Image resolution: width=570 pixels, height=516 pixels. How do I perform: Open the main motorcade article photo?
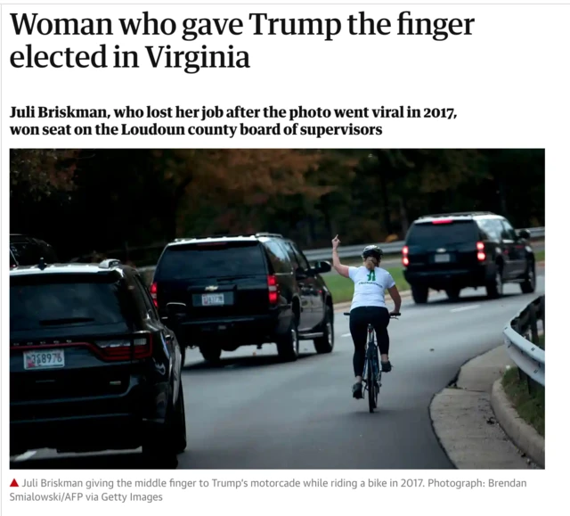pyautogui.click(x=277, y=308)
